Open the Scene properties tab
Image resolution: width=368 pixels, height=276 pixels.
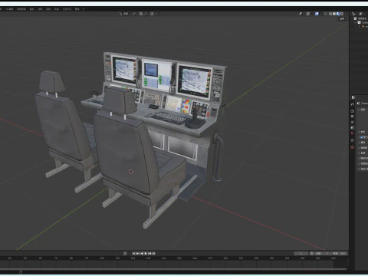(x=352, y=127)
